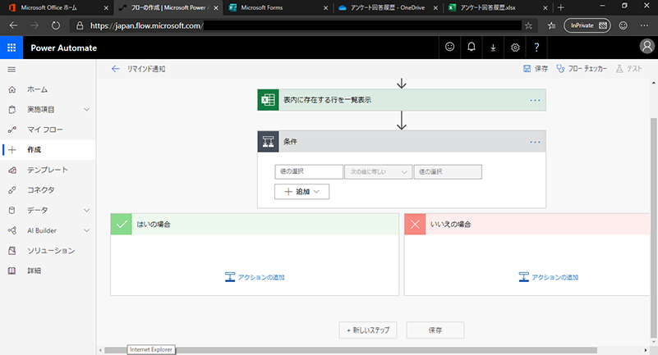Click the テスト button
Viewport: 658px width, 355px height.
pyautogui.click(x=629, y=69)
